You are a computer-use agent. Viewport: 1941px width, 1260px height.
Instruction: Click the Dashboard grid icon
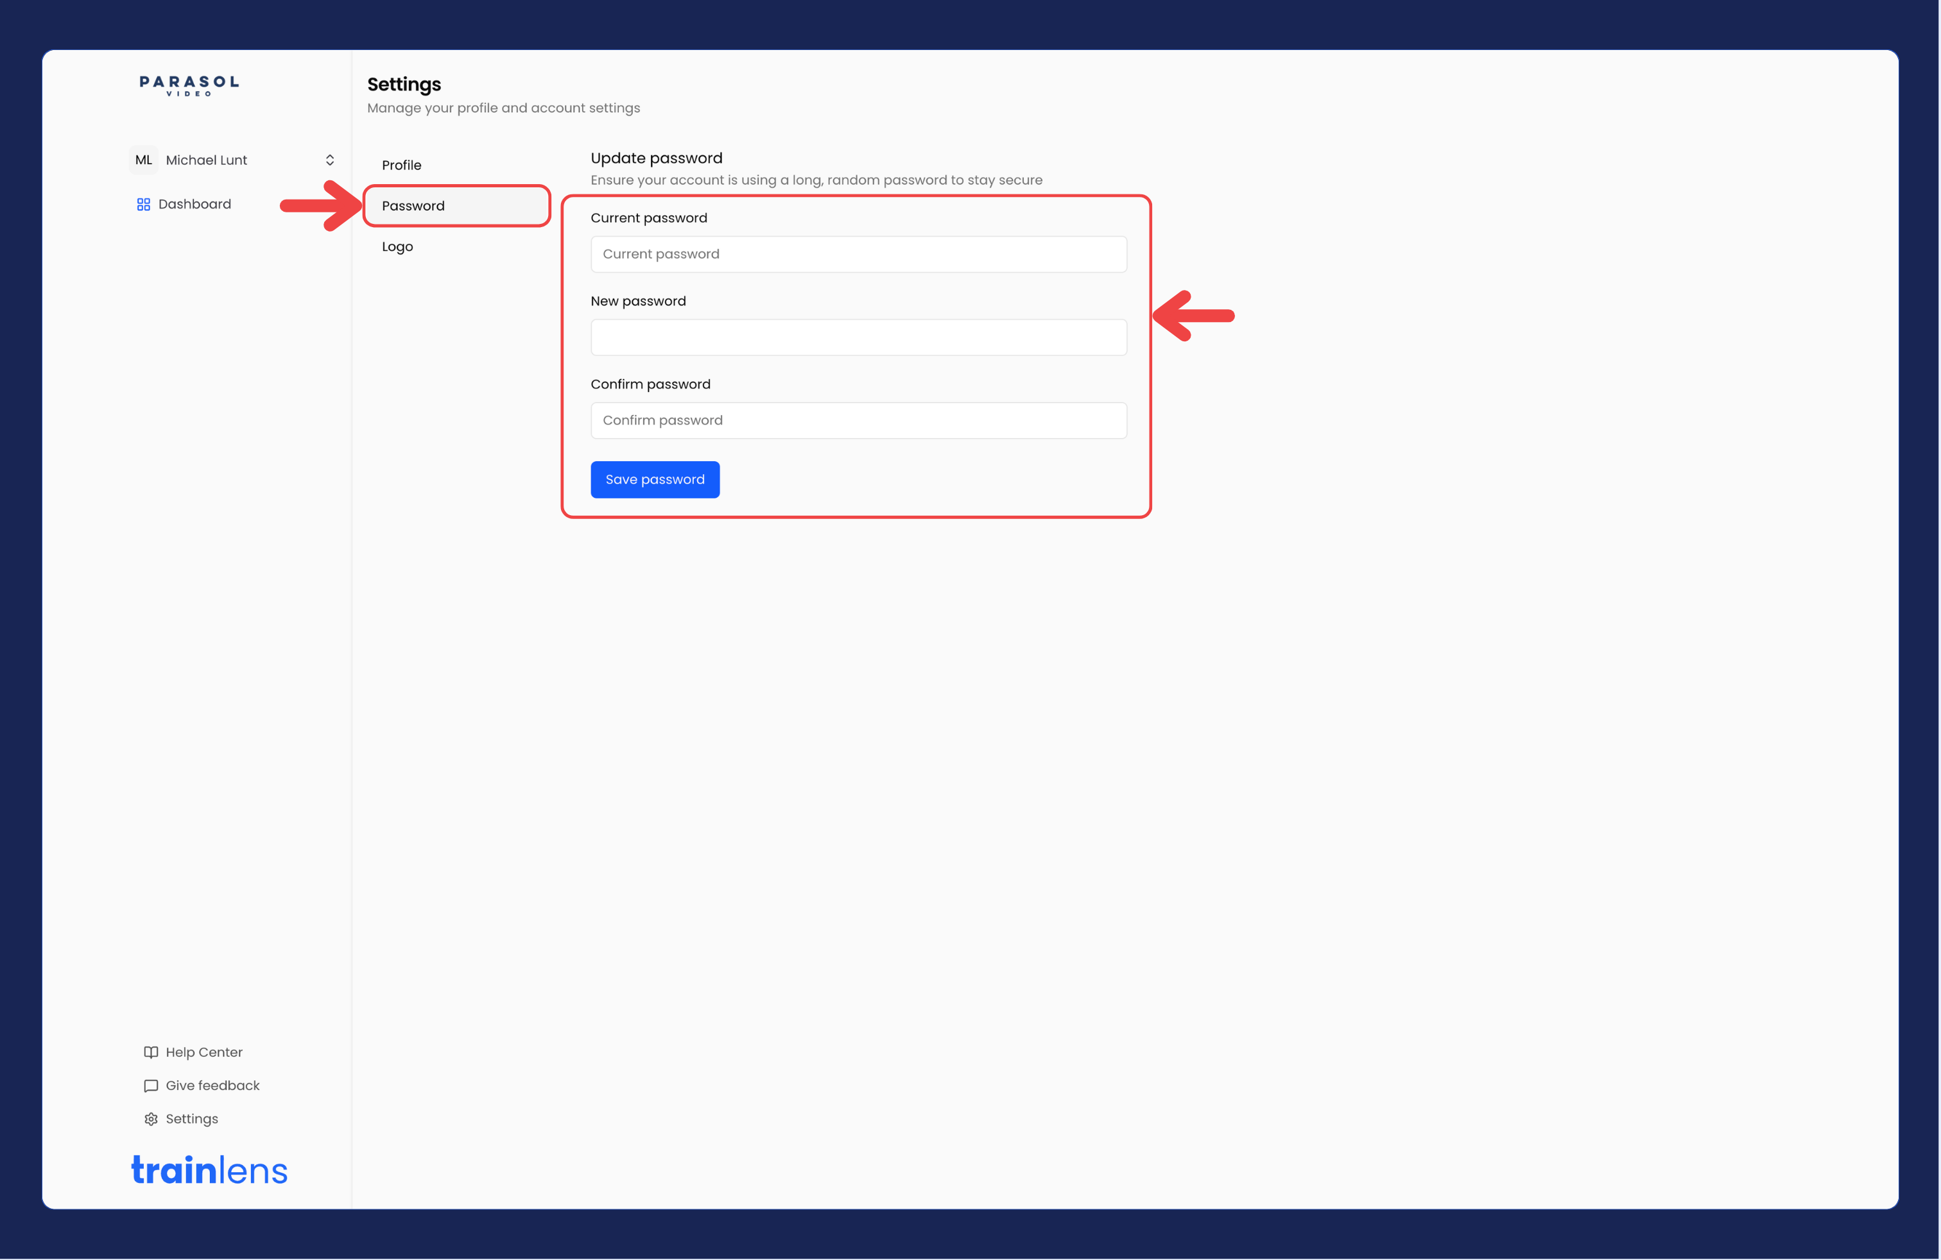coord(144,205)
